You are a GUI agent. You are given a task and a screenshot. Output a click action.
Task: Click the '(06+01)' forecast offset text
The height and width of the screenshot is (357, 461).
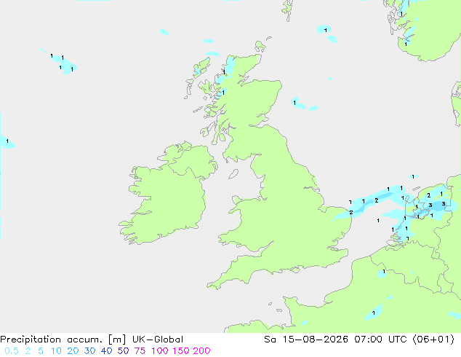click(433, 340)
